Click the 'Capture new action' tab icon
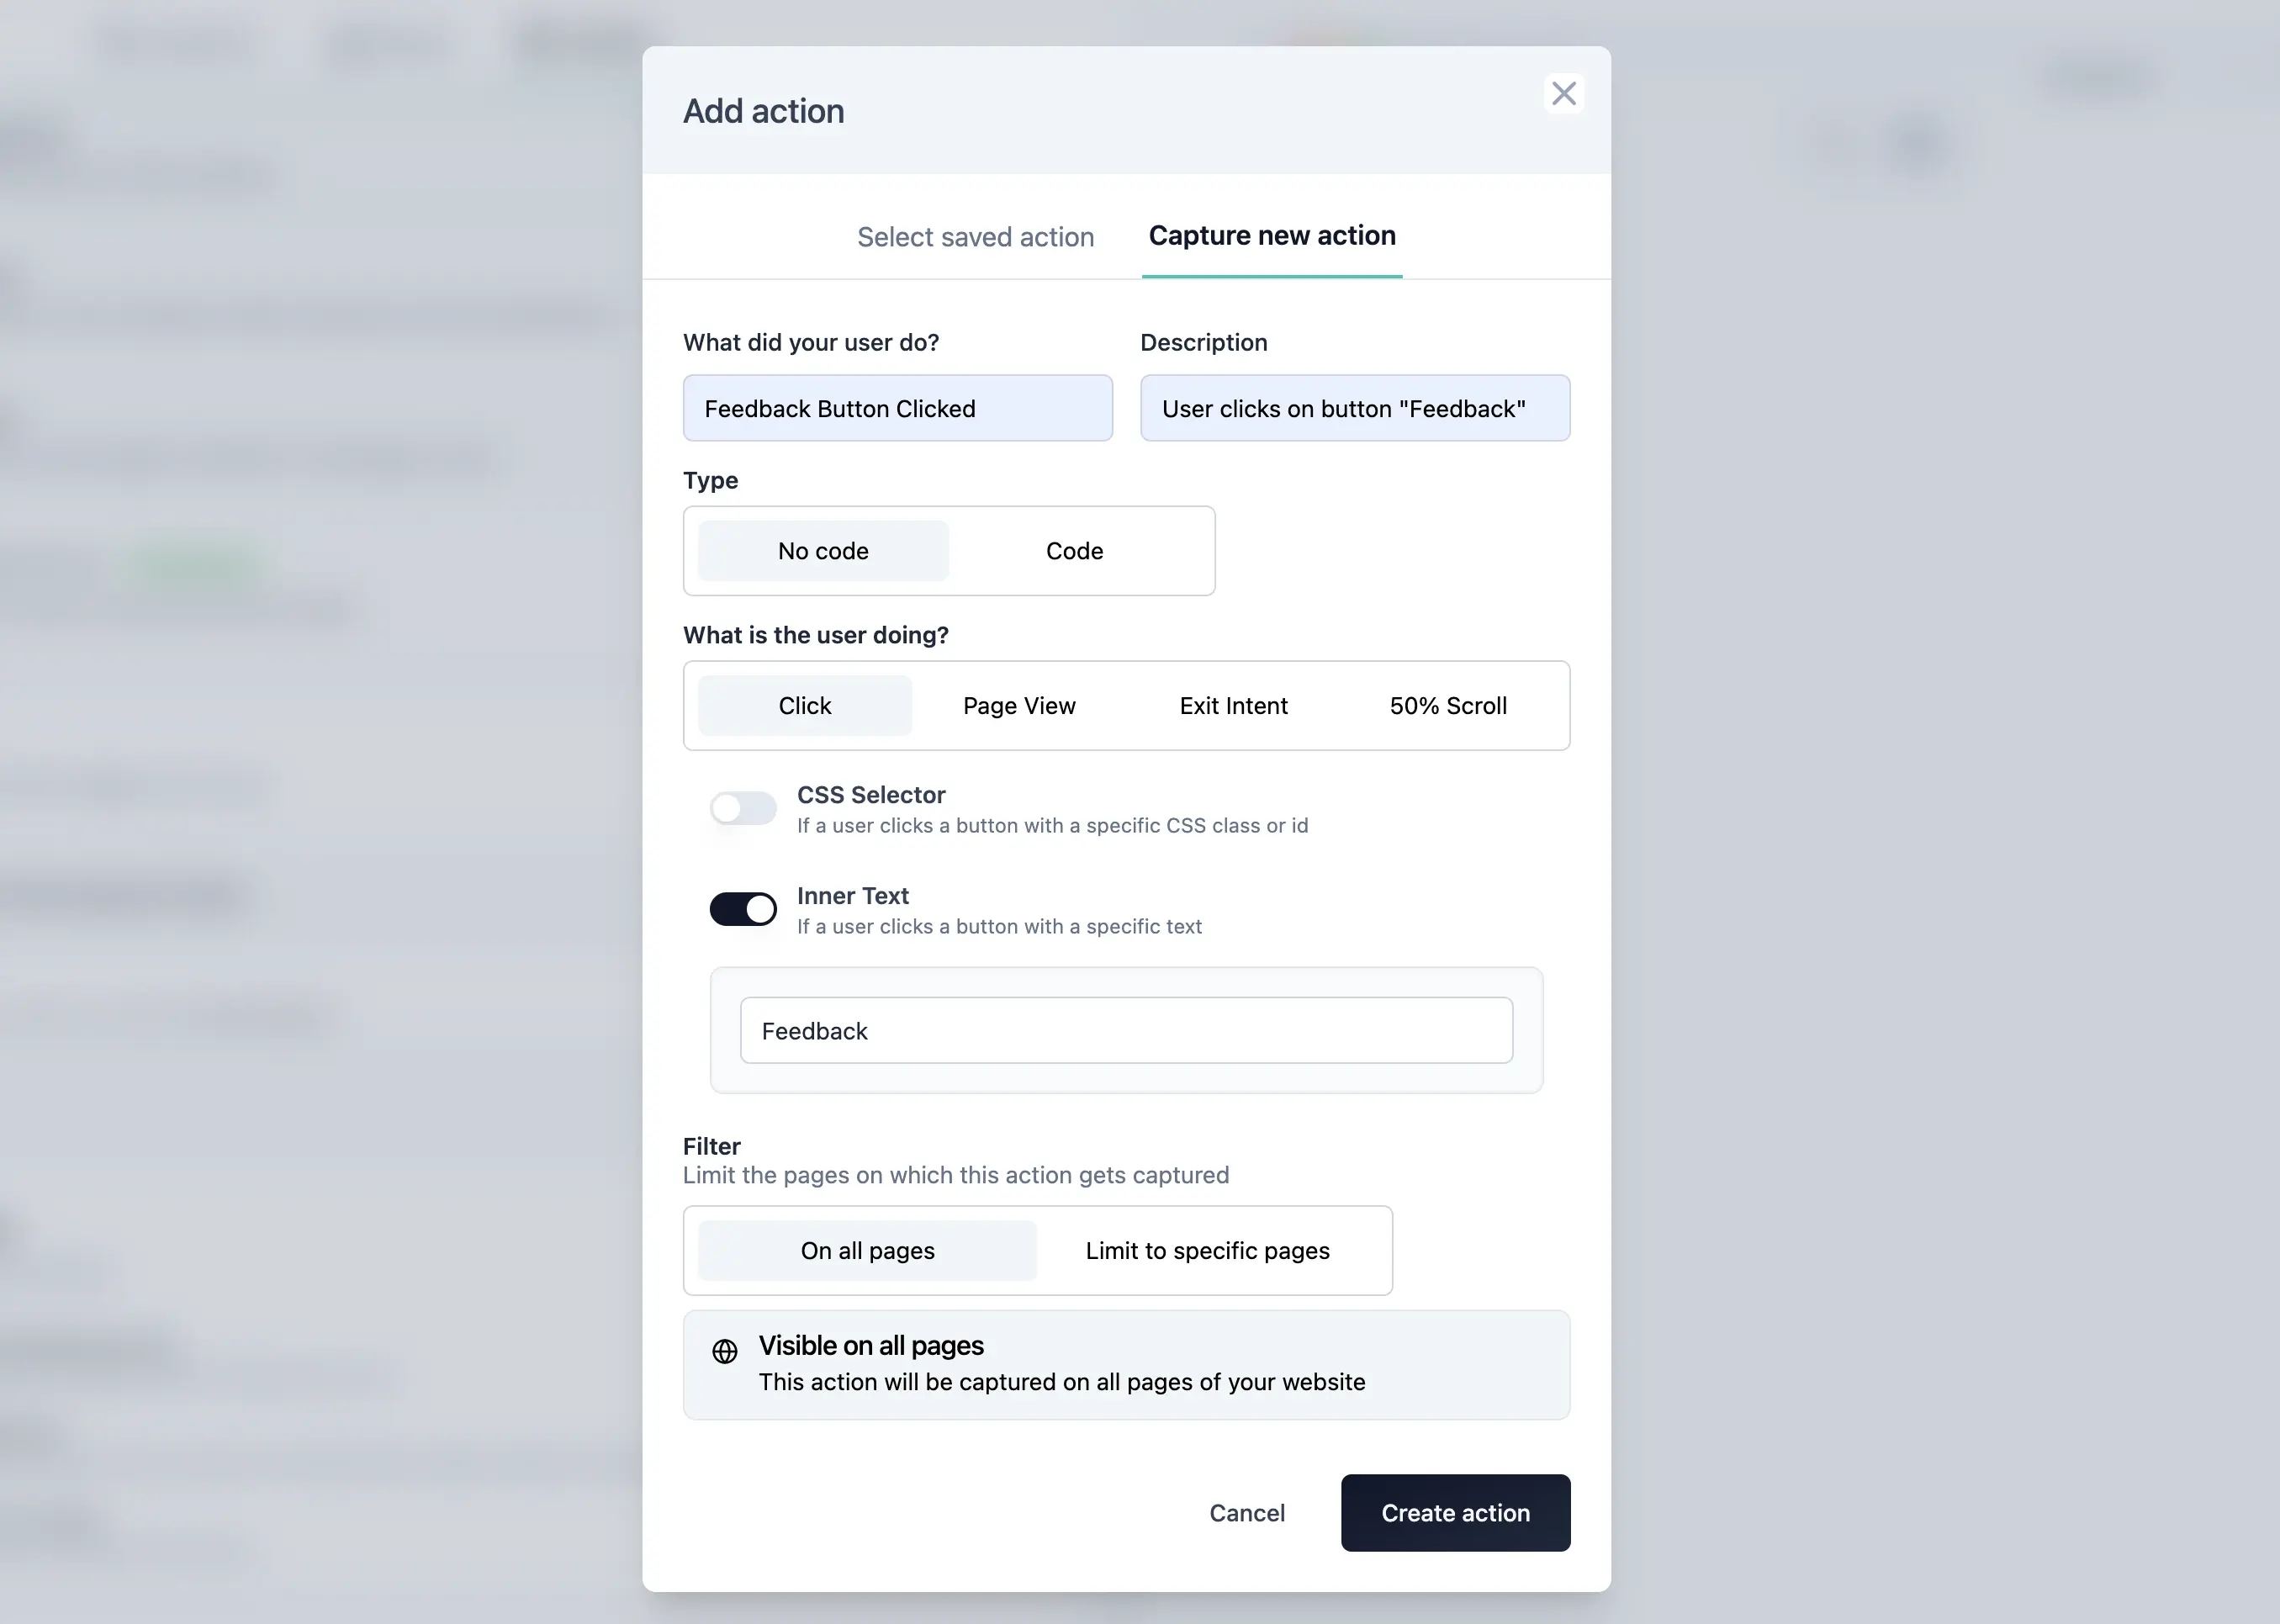This screenshot has width=2280, height=1624. click(x=1271, y=234)
